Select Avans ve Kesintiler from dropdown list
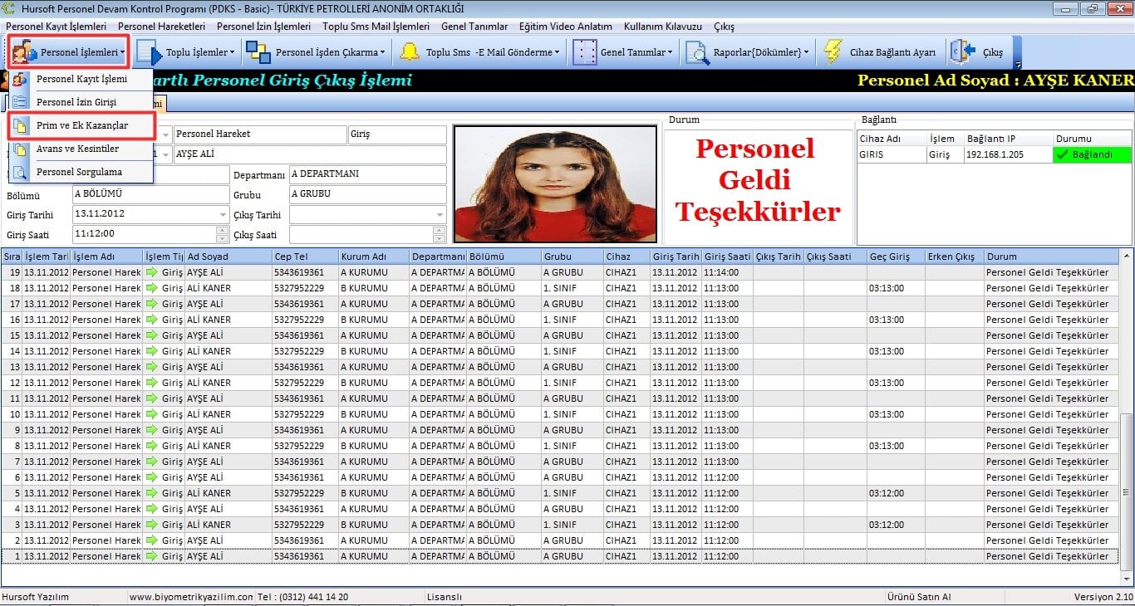This screenshot has height=606, width=1135. coord(77,149)
